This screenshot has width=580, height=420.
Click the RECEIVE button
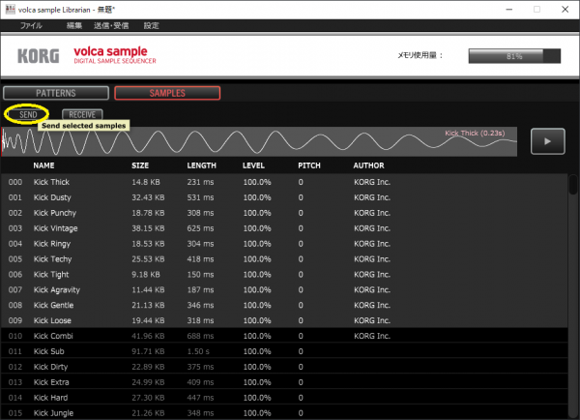(82, 114)
